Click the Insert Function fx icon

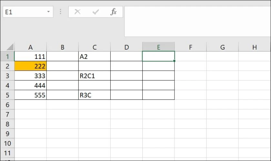tap(113, 12)
